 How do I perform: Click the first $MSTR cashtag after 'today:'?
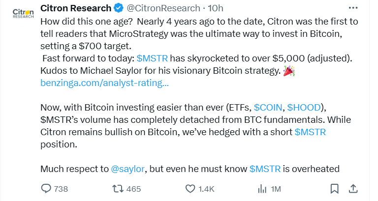point(153,58)
